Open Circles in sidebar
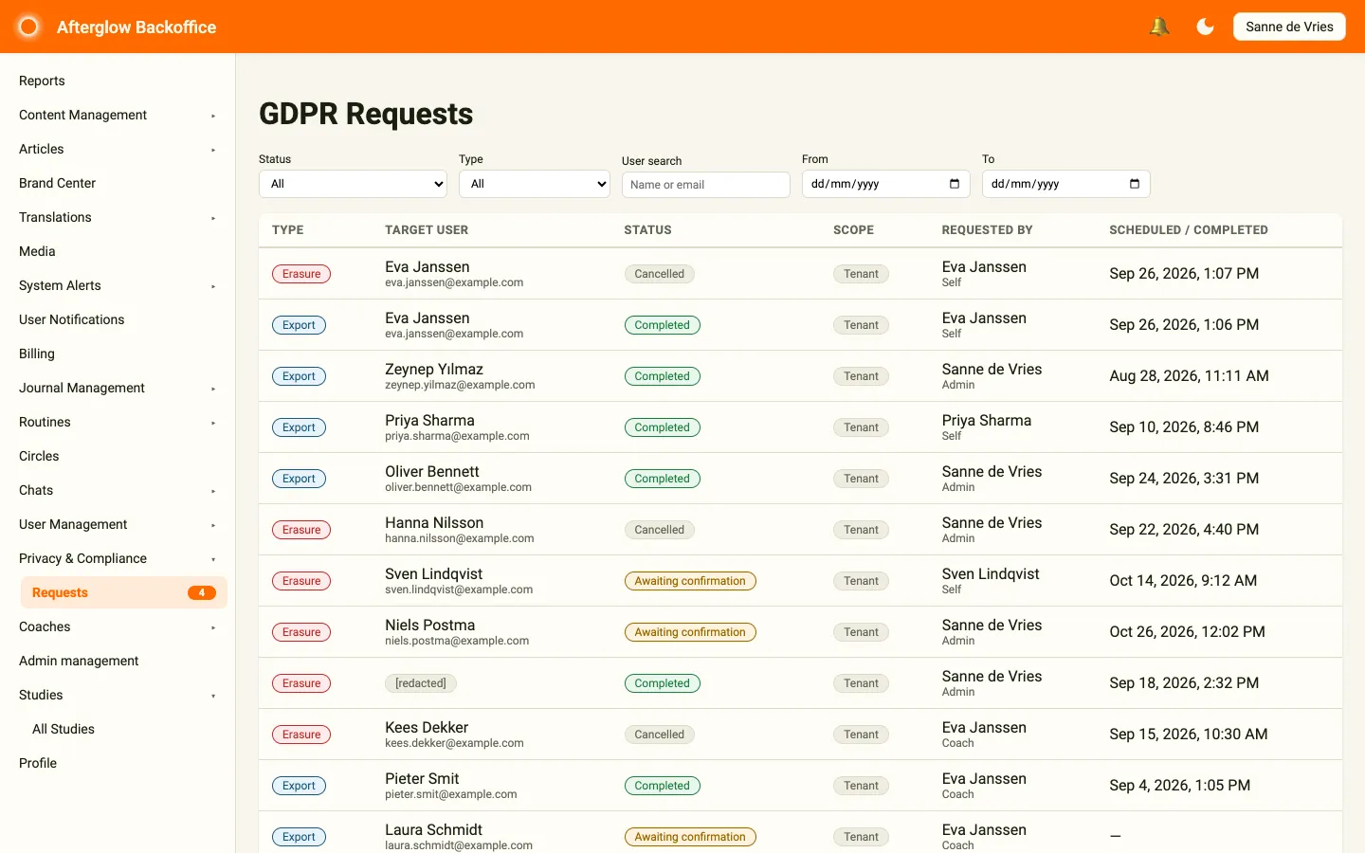 pyautogui.click(x=118, y=456)
